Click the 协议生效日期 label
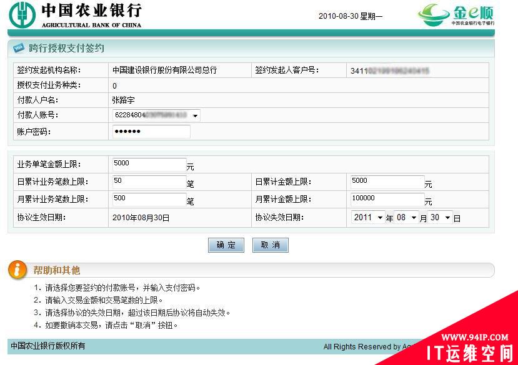The image size is (518, 365). (x=41, y=218)
